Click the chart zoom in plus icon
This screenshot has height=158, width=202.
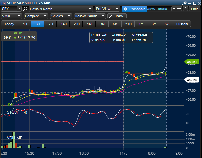pyautogui.click(x=99, y=89)
